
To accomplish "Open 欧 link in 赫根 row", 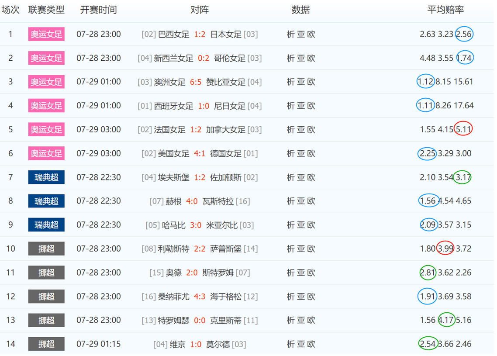I will click(311, 201).
